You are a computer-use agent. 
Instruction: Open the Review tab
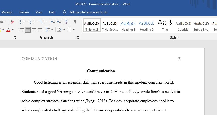point(24,12)
